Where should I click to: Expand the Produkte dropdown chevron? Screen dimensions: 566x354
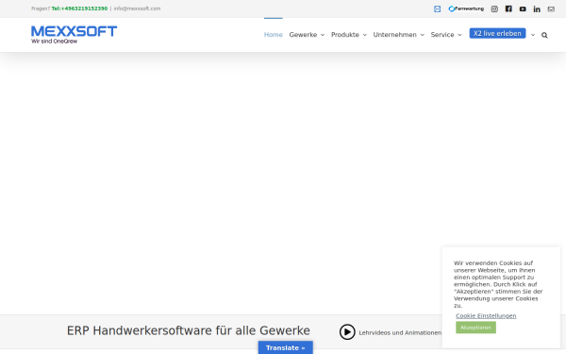point(364,35)
